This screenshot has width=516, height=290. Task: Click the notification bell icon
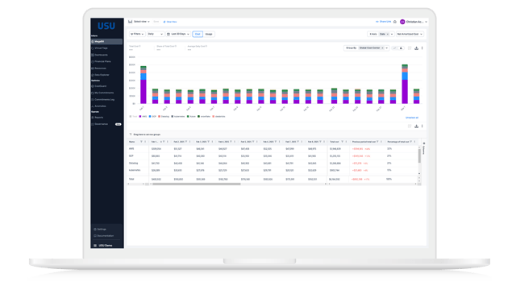[x=395, y=22]
